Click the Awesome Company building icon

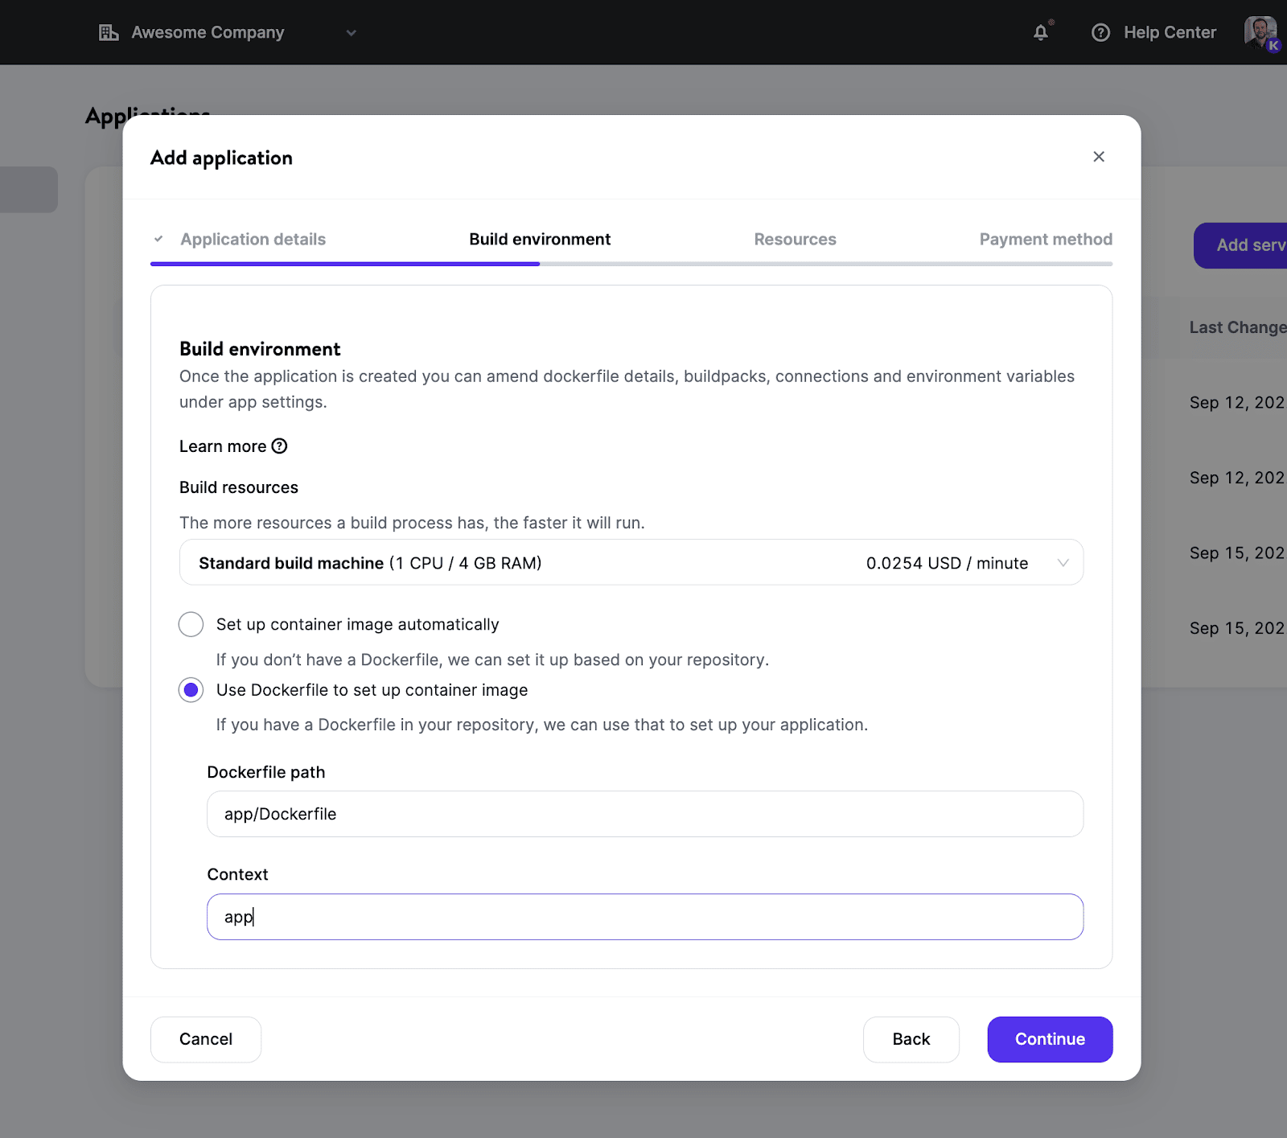pos(109,32)
